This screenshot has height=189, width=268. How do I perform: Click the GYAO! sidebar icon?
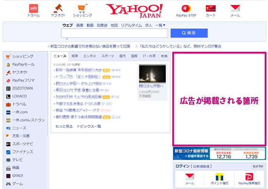click(x=8, y=176)
